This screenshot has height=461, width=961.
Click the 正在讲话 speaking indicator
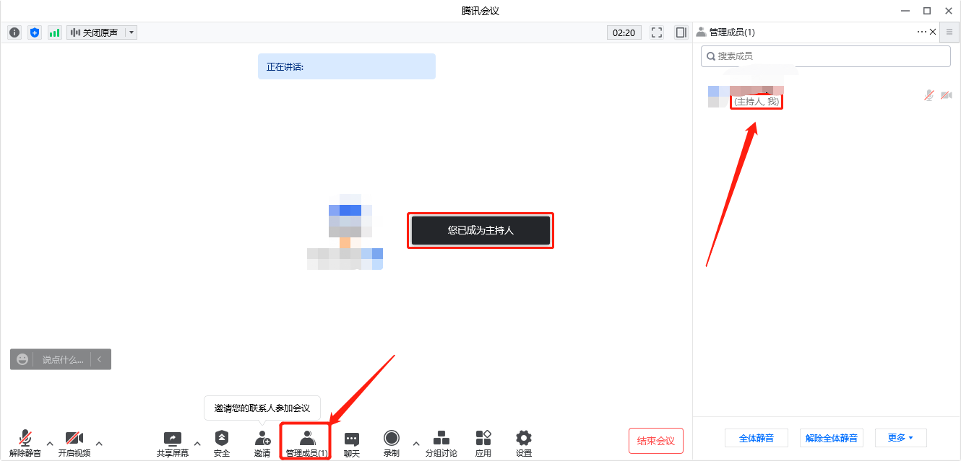point(347,66)
